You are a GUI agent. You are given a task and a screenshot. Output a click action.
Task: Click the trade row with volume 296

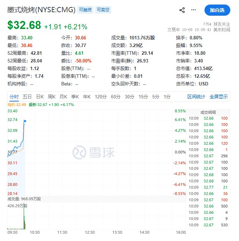coord(208,156)
